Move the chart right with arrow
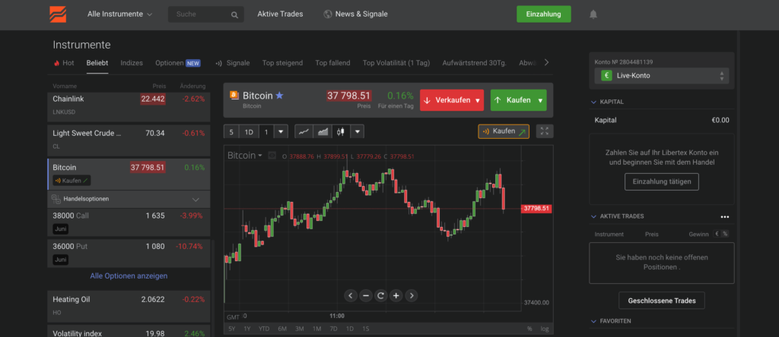779x337 pixels. click(x=411, y=296)
